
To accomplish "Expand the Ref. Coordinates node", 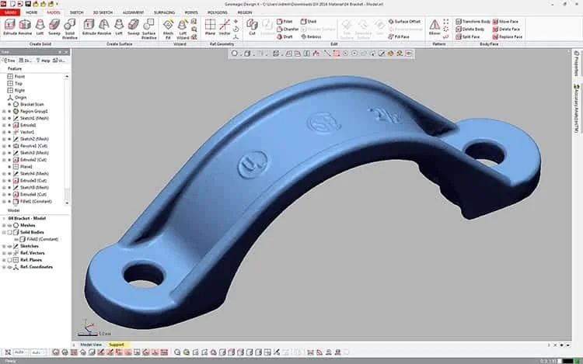I will point(4,267).
